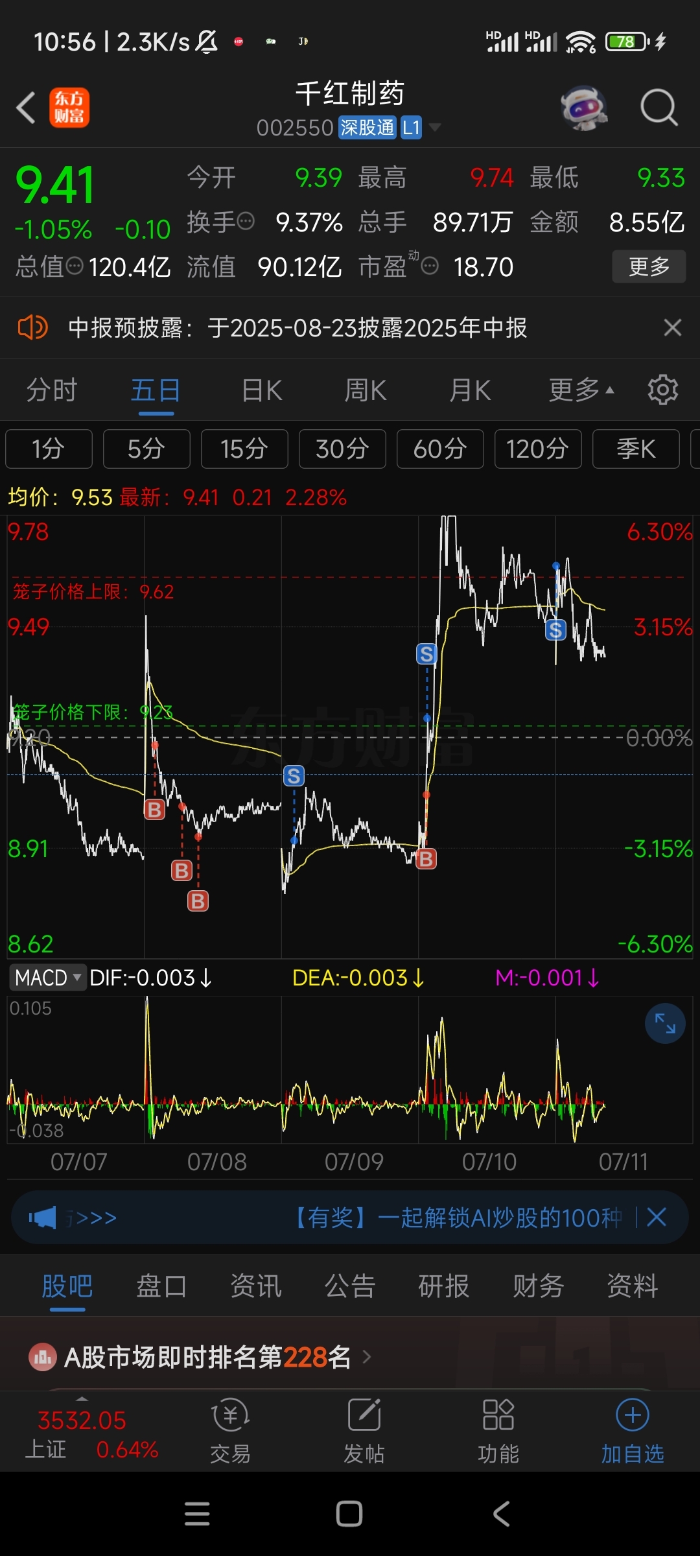This screenshot has height=1556, width=700.
Task: Tap the info icon next to 市盈
Action: [x=430, y=266]
